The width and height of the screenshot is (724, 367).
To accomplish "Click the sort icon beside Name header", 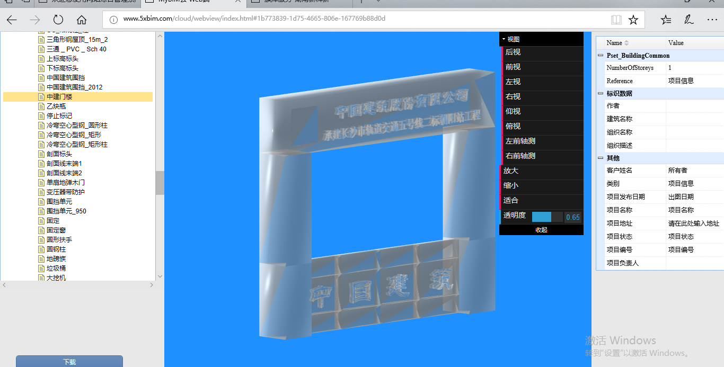I will click(626, 43).
